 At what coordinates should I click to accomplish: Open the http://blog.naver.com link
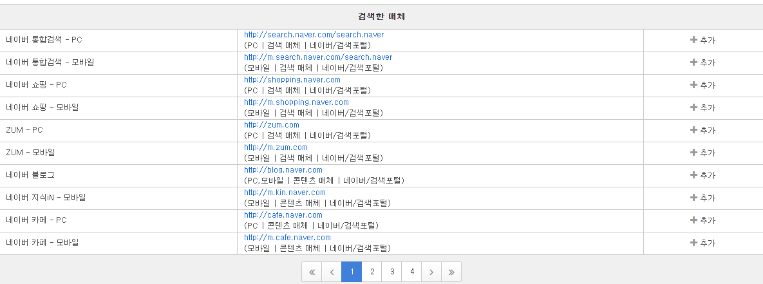[x=283, y=170]
